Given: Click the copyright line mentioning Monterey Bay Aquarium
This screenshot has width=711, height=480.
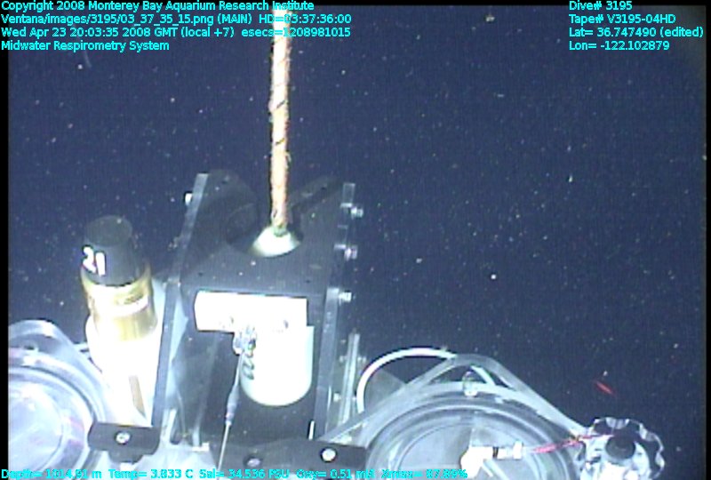Looking at the screenshot, I should pos(157,6).
